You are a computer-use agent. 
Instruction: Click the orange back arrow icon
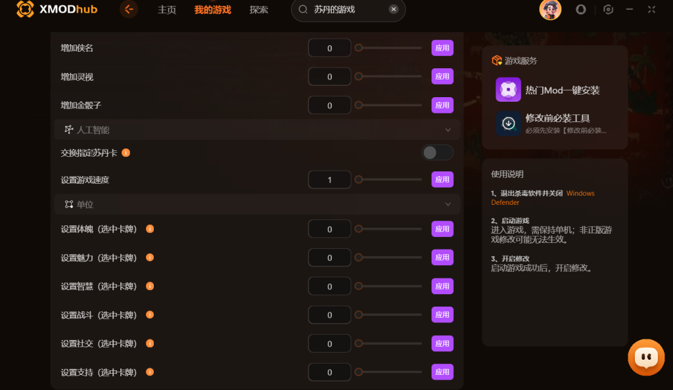tap(129, 9)
